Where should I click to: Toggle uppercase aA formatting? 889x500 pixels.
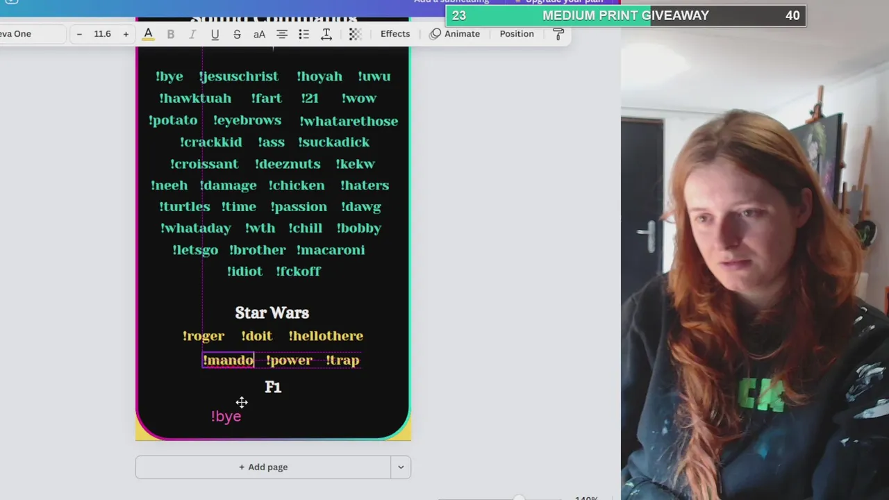coord(259,34)
